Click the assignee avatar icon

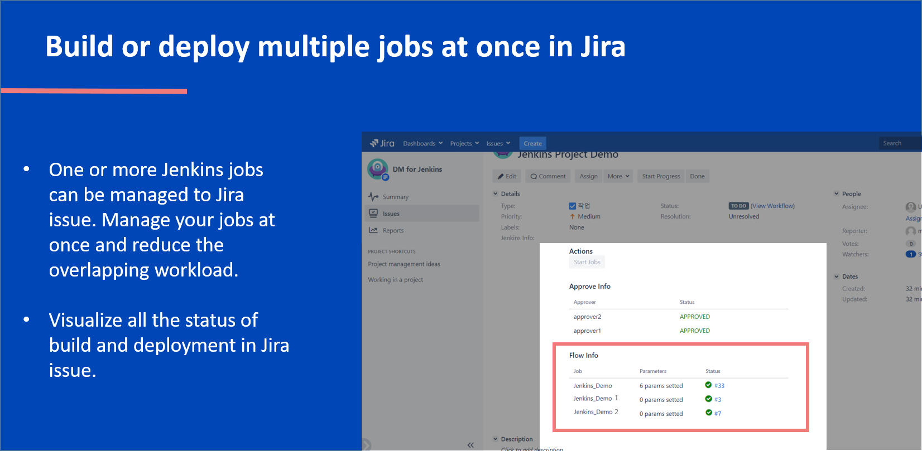pos(911,207)
